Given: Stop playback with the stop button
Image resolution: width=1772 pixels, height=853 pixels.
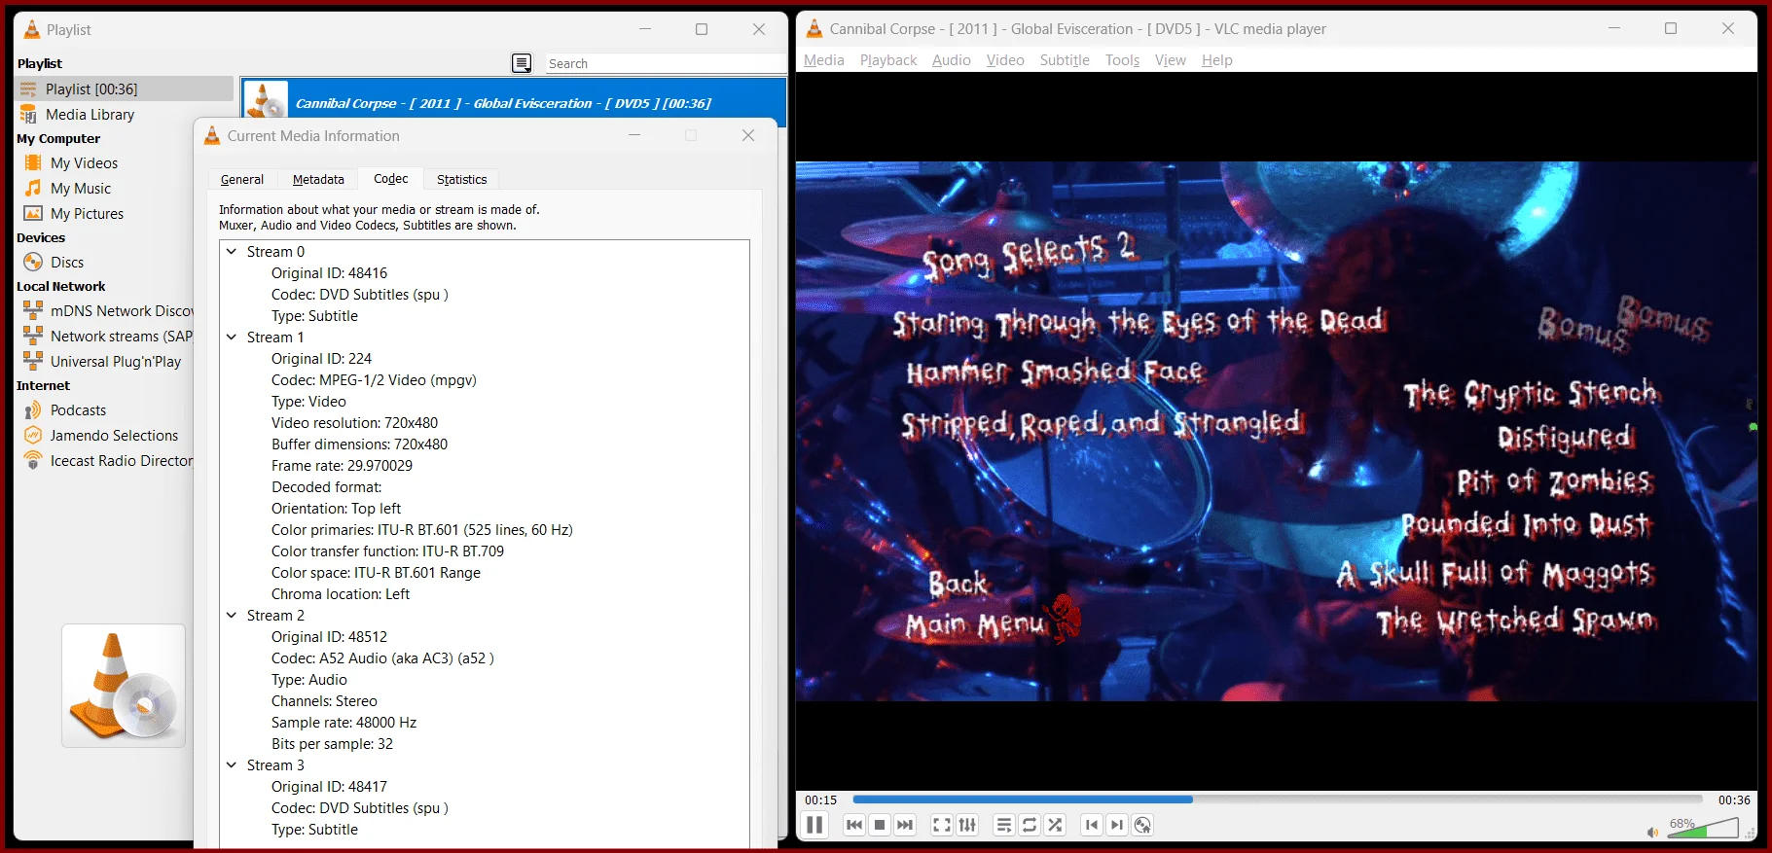Looking at the screenshot, I should tap(880, 825).
